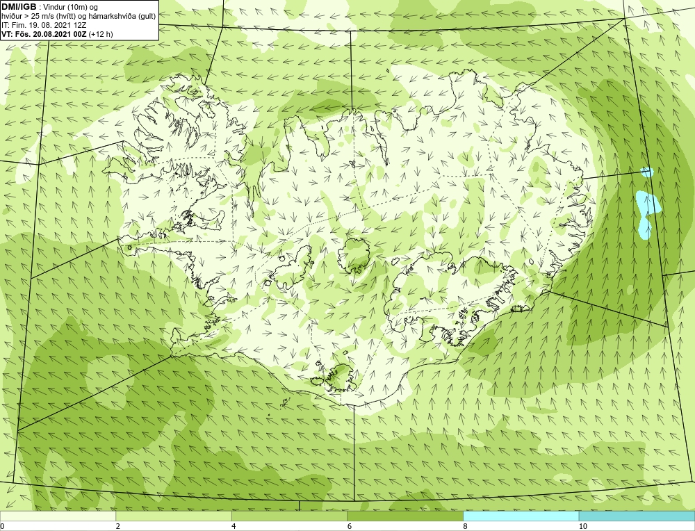Click the round Hofsjökull glacier outline in central Iceland

(354, 255)
